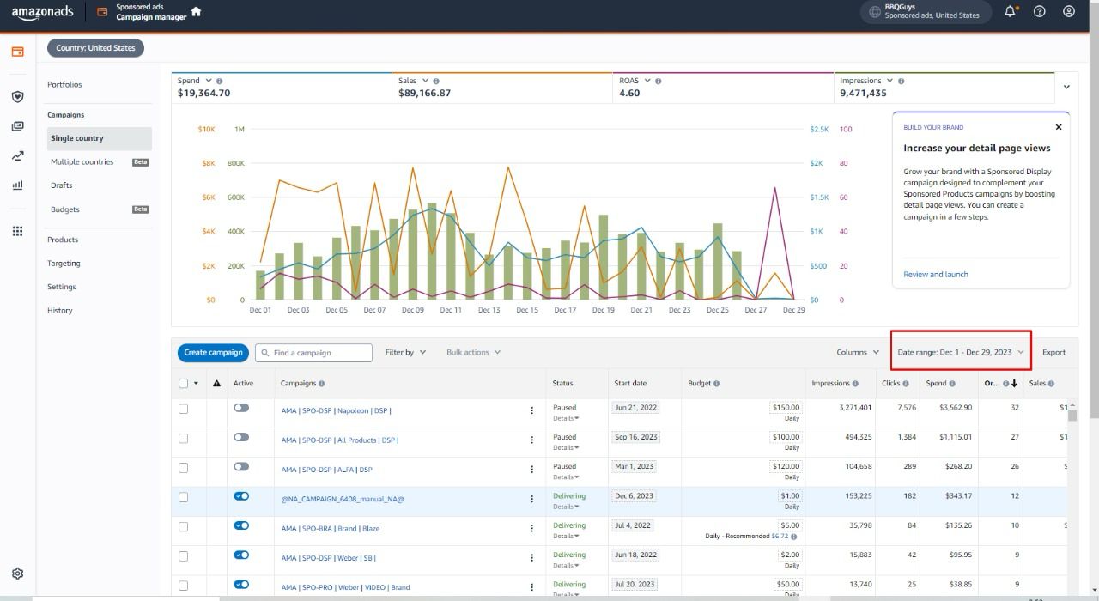1099x601 pixels.
Task: Expand Details under Napoleon Paused status
Action: (x=565, y=418)
